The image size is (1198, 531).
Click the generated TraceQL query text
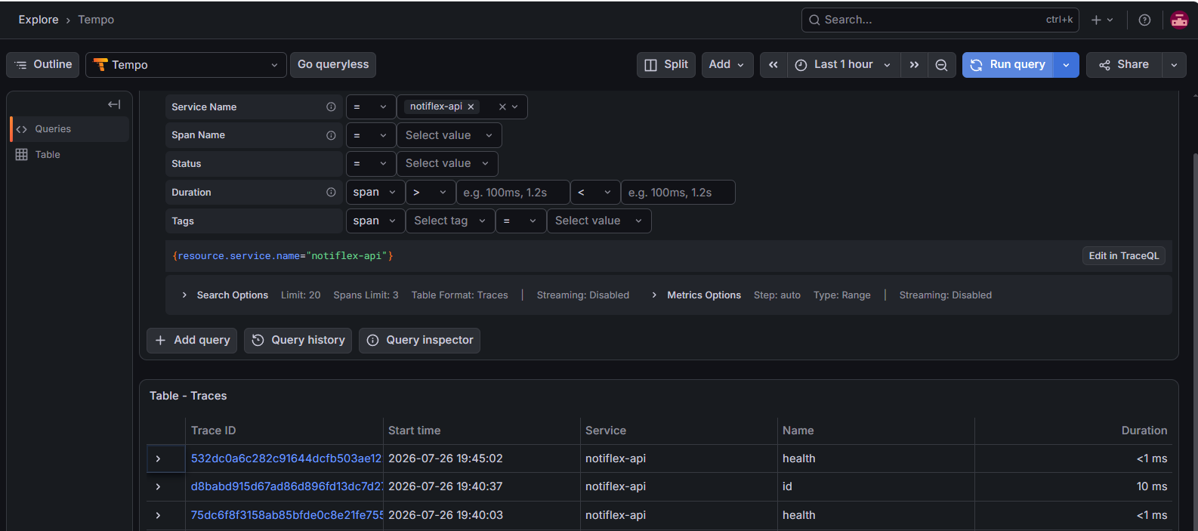[283, 256]
